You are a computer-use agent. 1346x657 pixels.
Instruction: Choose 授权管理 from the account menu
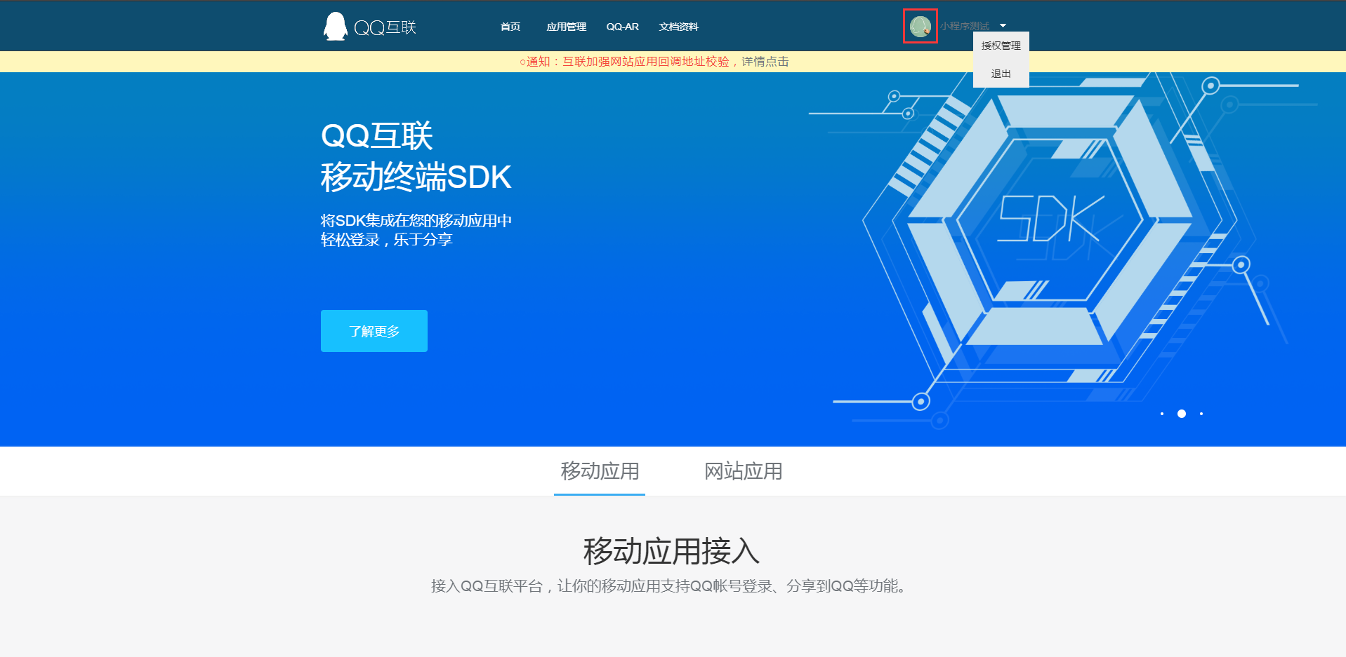pos(1001,46)
